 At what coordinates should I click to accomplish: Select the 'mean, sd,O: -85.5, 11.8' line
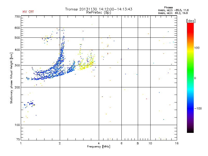pos(173,10)
